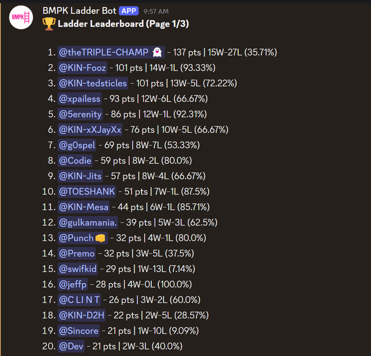Click the fist emoji next to Punch
Viewport: 371px width, 356px height.
point(100,238)
